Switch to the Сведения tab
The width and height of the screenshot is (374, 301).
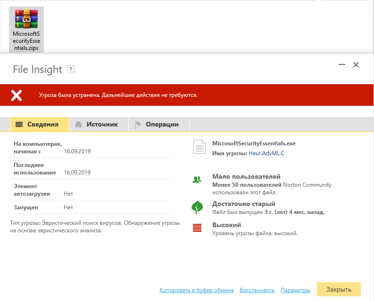click(40, 125)
